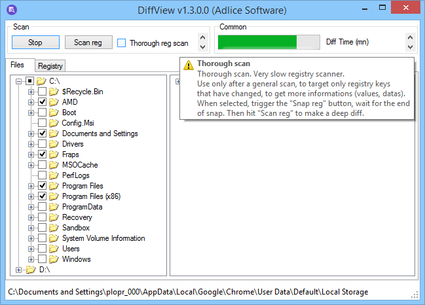Expand the Windows folder node
The image size is (425, 305).
[31, 259]
